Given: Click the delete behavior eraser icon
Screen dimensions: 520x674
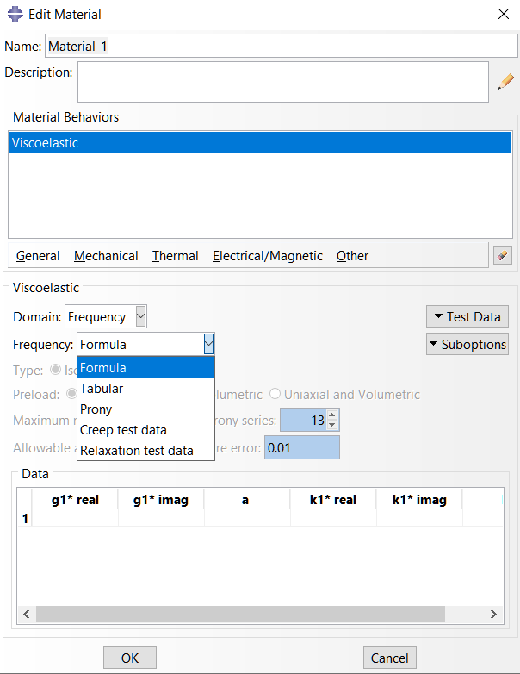Looking at the screenshot, I should pos(503,255).
